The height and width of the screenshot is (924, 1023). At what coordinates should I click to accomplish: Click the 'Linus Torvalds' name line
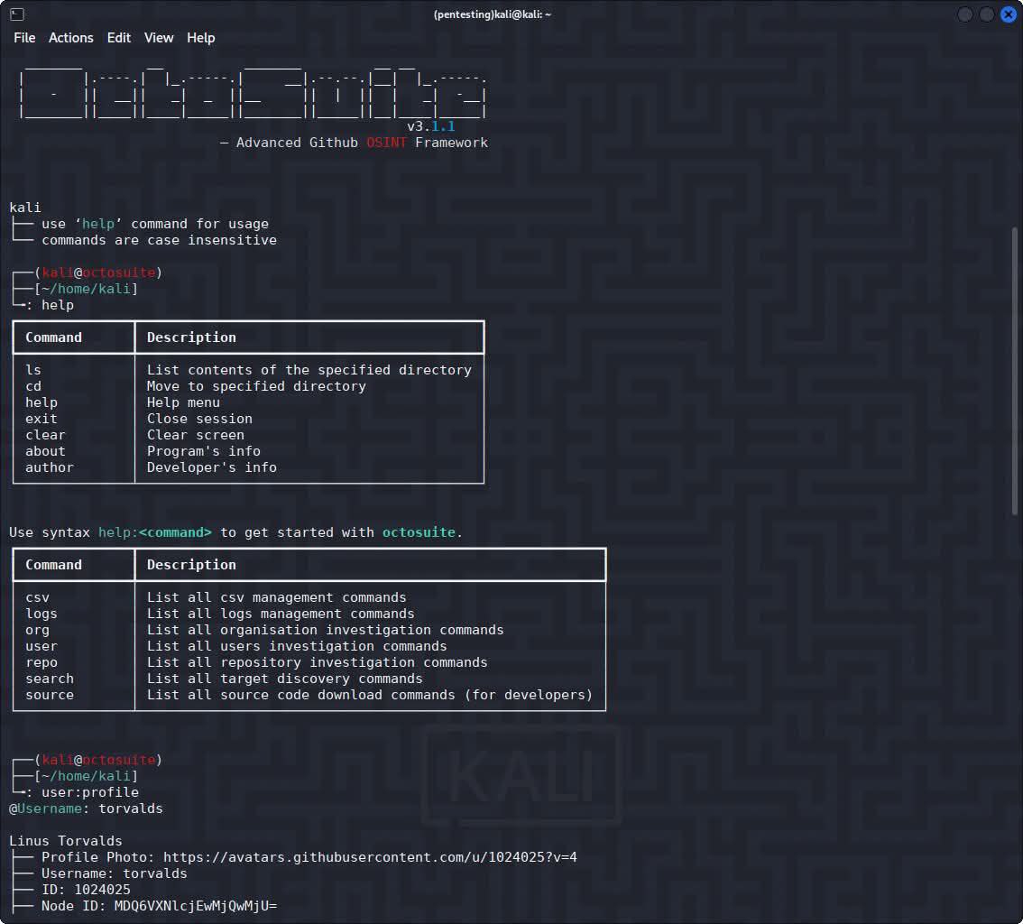point(65,841)
